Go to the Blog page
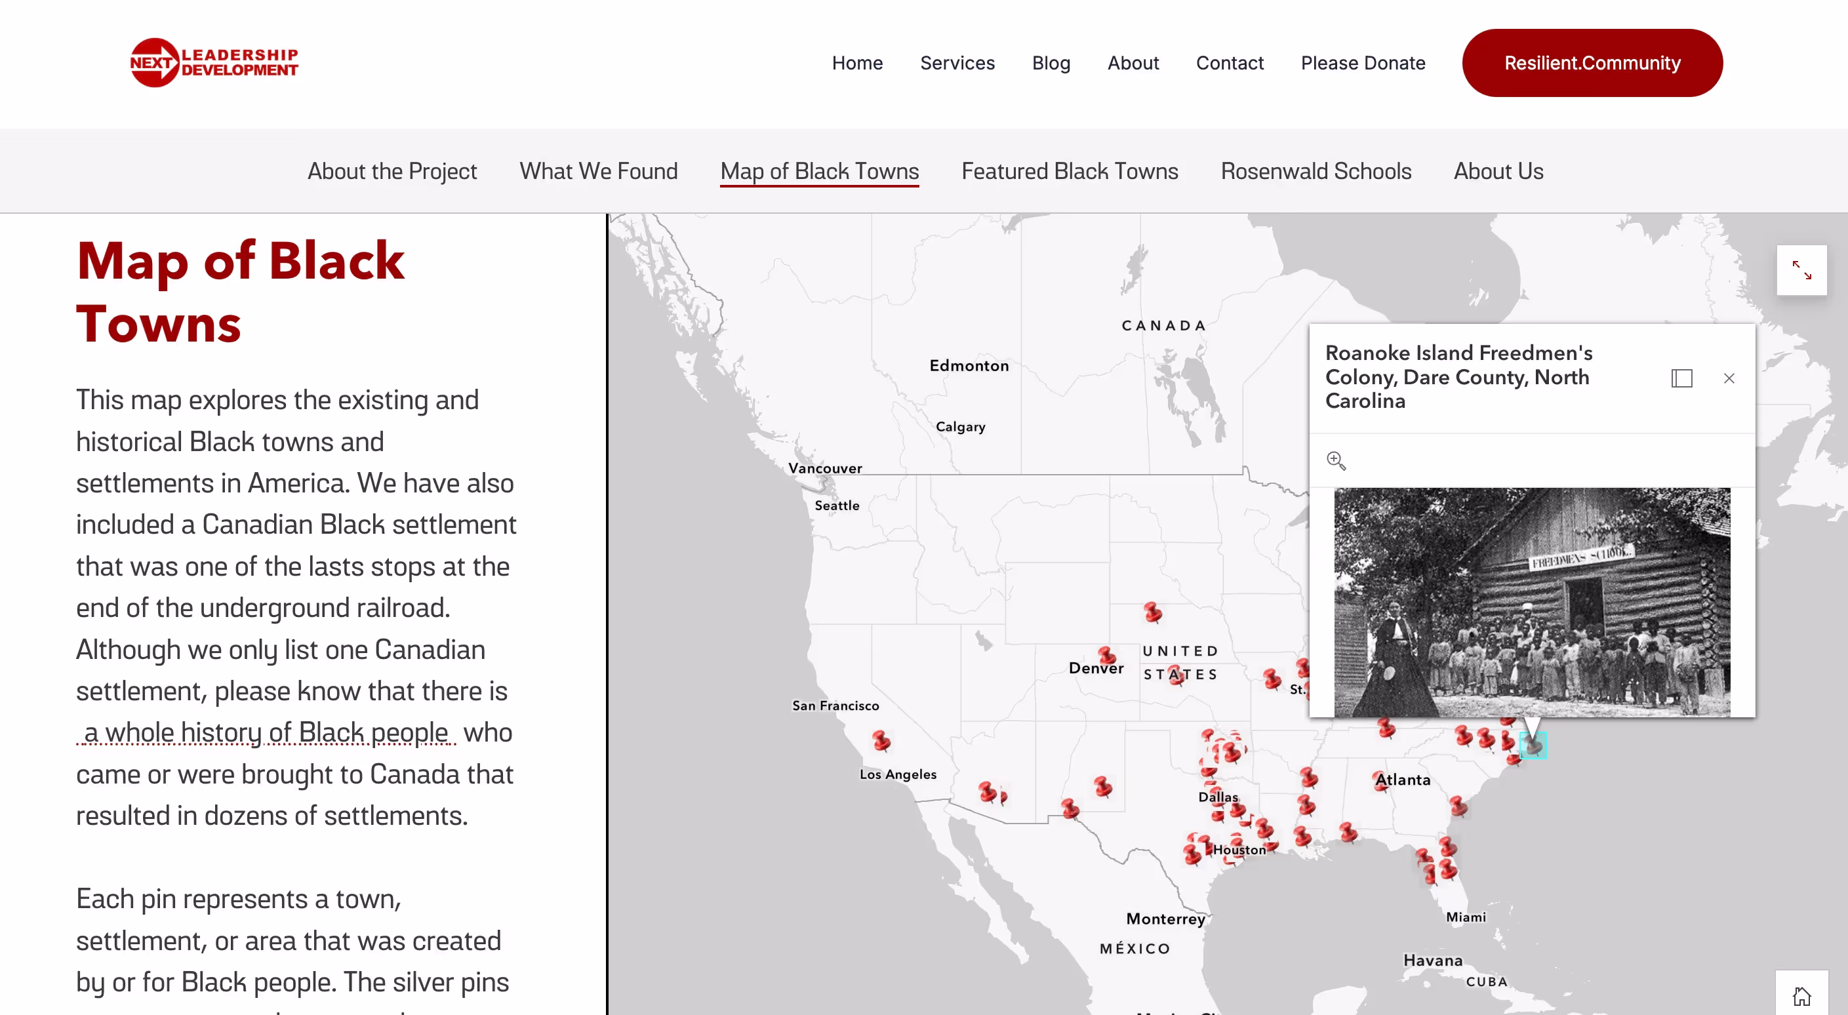 point(1051,63)
